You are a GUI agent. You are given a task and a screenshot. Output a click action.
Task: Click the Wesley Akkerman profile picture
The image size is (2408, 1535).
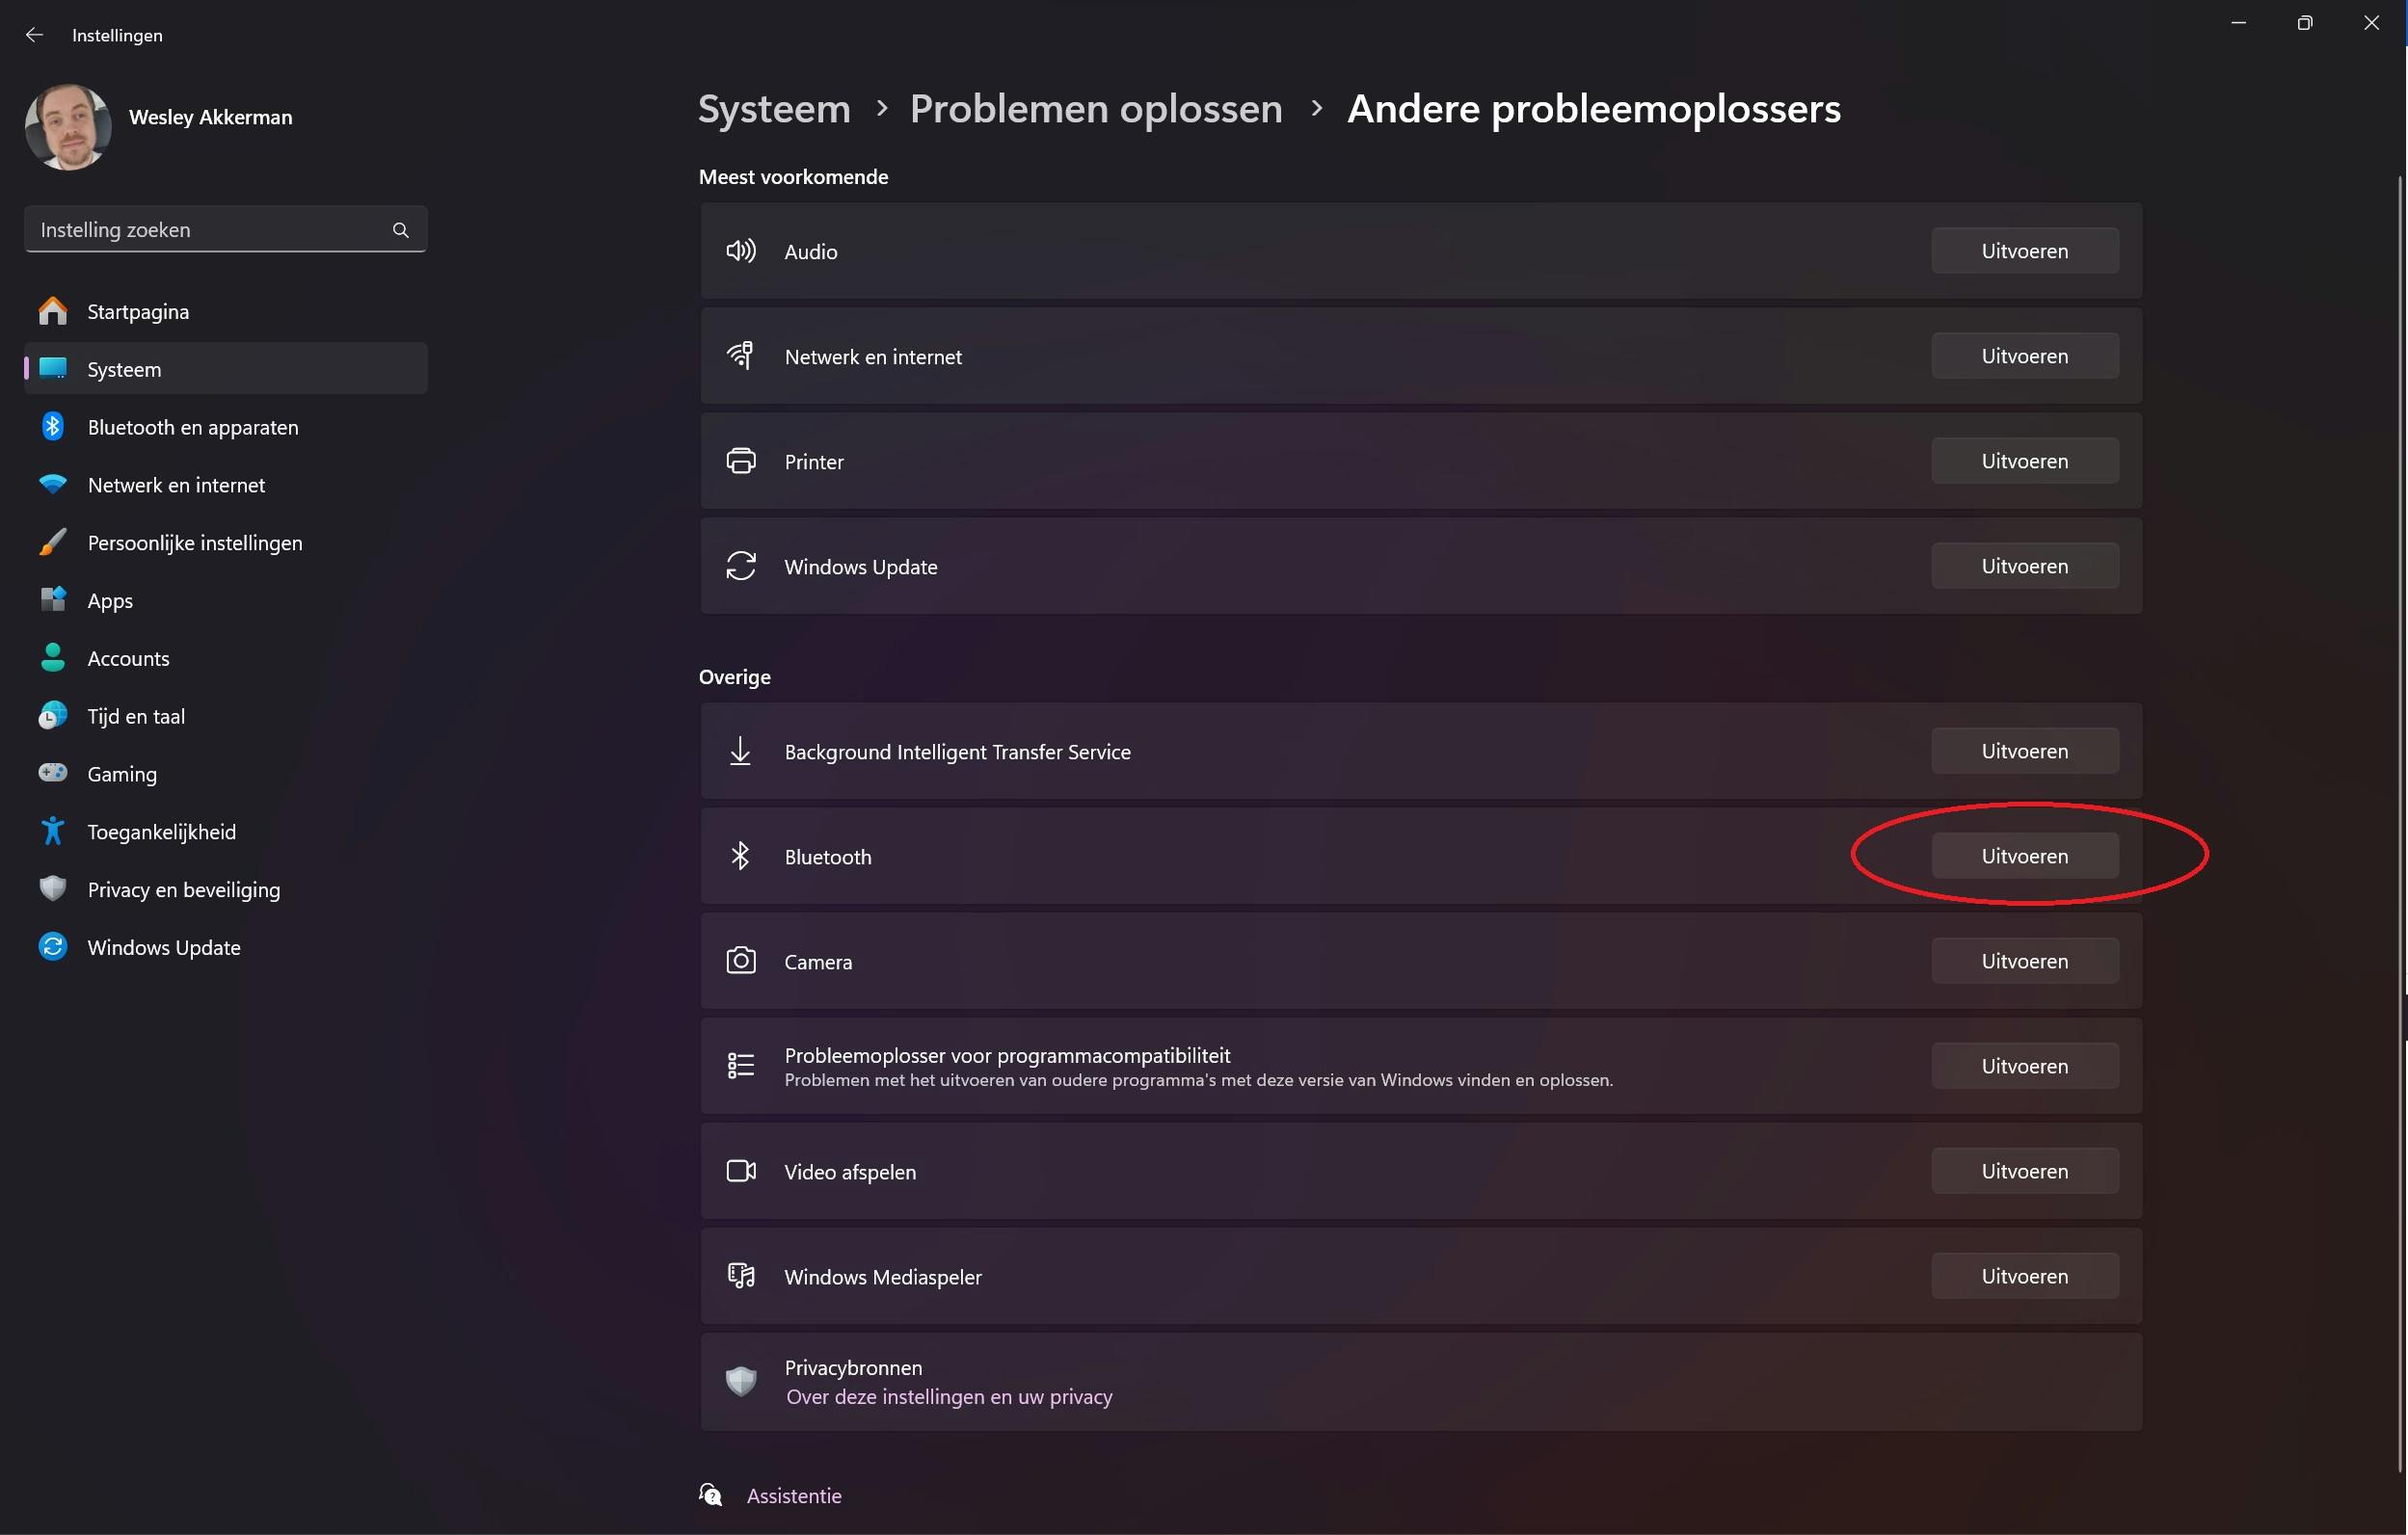point(68,127)
